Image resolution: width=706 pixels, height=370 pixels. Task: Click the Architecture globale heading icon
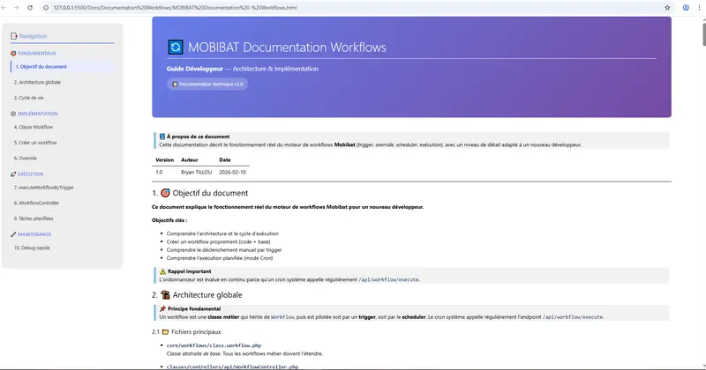coord(165,295)
